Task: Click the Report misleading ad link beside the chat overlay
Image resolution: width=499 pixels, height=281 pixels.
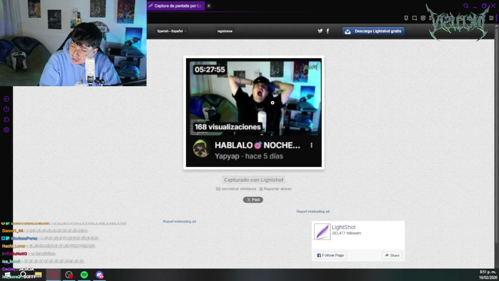Action: (x=179, y=221)
